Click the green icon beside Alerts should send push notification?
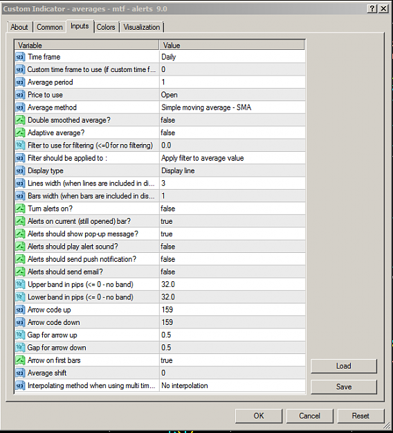Viewport: 393px width, 433px height. (20, 259)
